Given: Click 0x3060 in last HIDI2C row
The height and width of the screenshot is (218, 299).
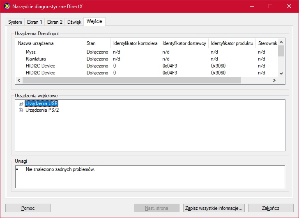Looking at the screenshot, I should (218, 73).
